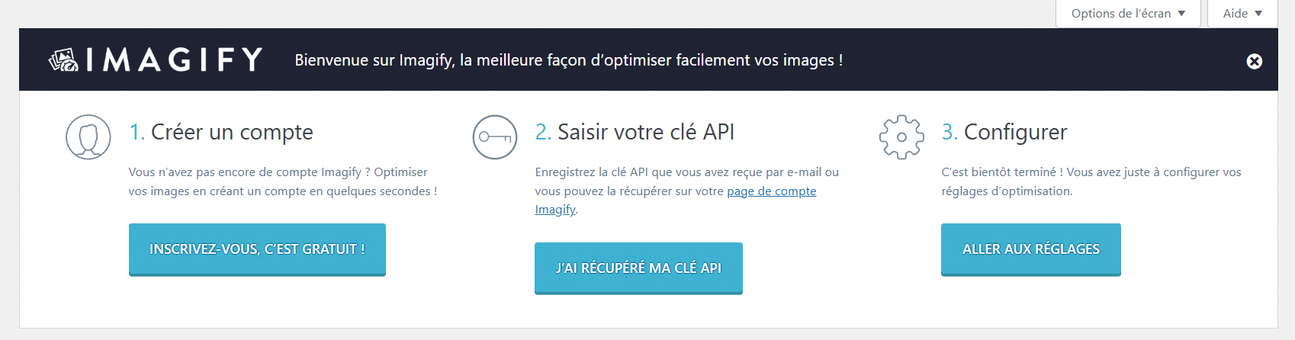Click the gear icon beside Configurer

pyautogui.click(x=901, y=137)
